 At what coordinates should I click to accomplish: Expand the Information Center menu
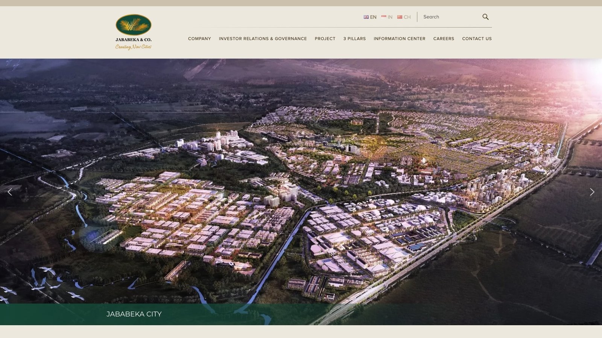tap(399, 39)
